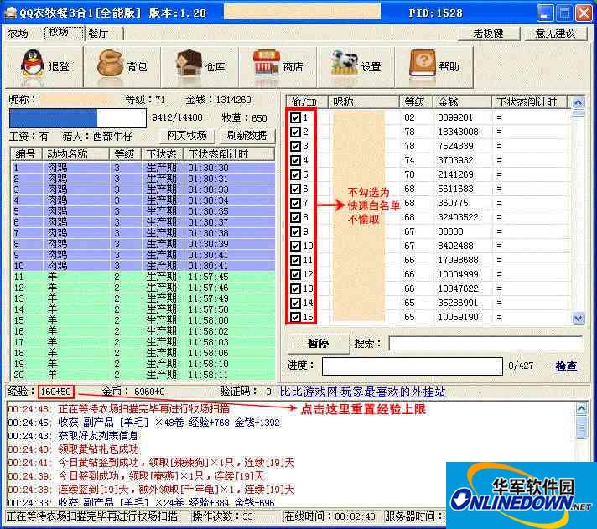597x529 pixels.
Task: Click status bar 在线时间 00:02:40
Action: coord(330,516)
